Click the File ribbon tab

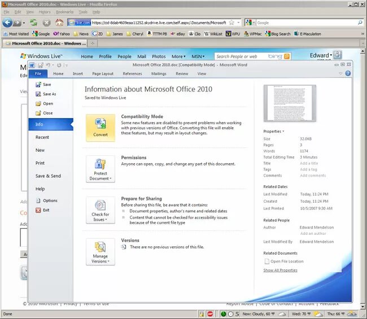(38, 74)
